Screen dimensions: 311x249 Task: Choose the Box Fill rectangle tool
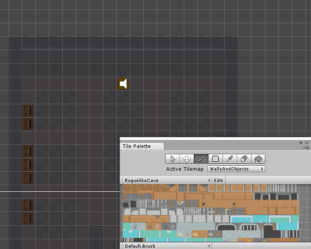pos(215,159)
